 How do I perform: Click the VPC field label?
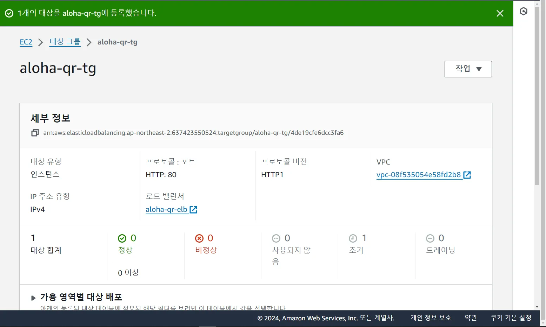coord(383,162)
